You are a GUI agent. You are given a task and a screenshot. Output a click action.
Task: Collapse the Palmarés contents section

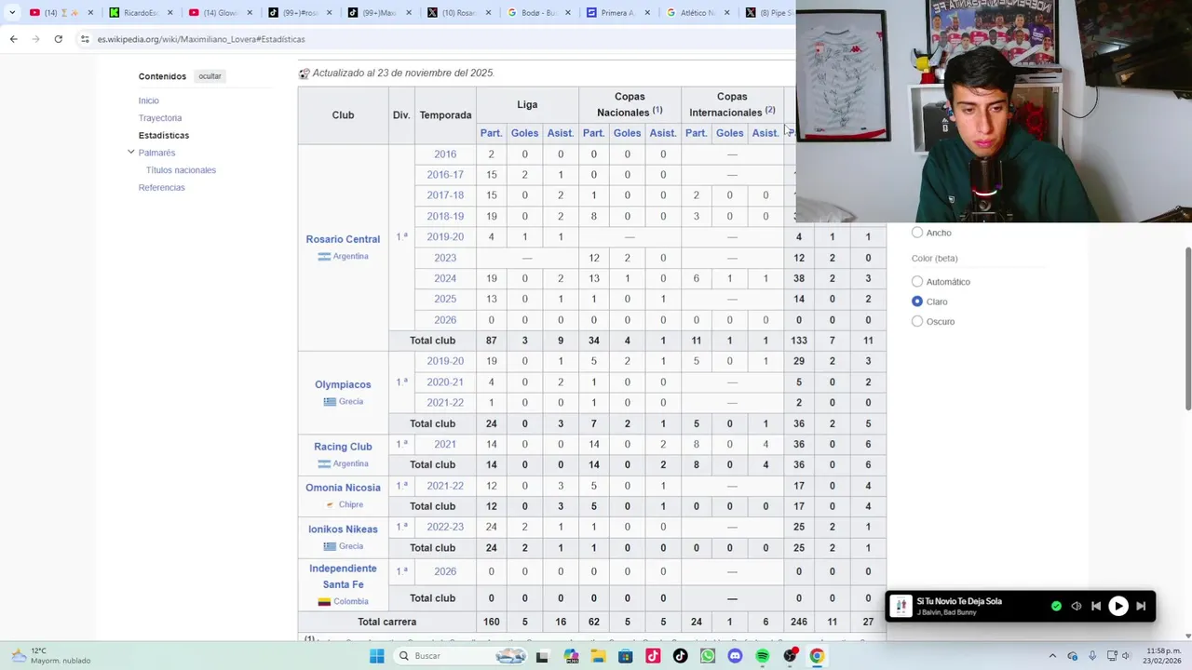click(131, 152)
